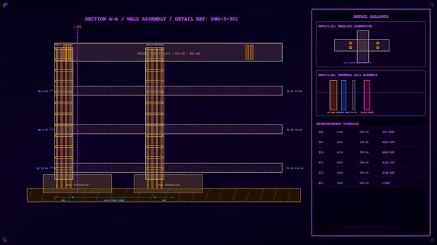Click the left CONC FOUNDATION block
This screenshot has width=437, height=245.
[78, 184]
